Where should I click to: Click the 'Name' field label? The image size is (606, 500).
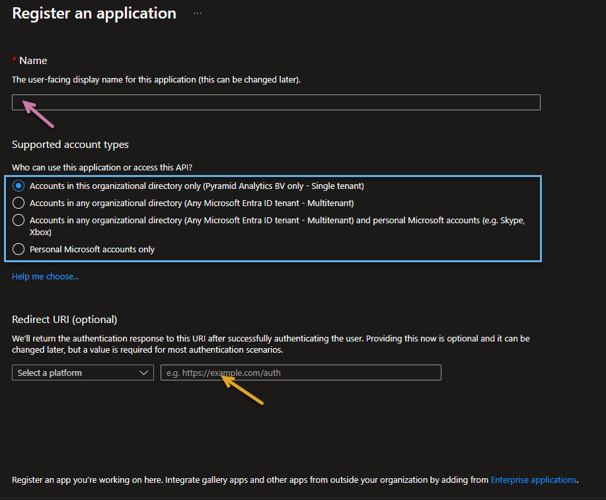point(33,60)
